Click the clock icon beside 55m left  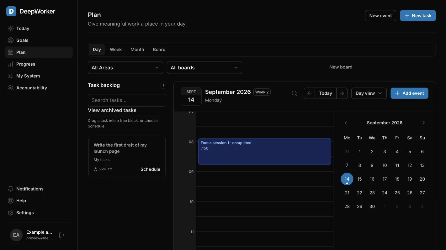pyautogui.click(x=95, y=169)
